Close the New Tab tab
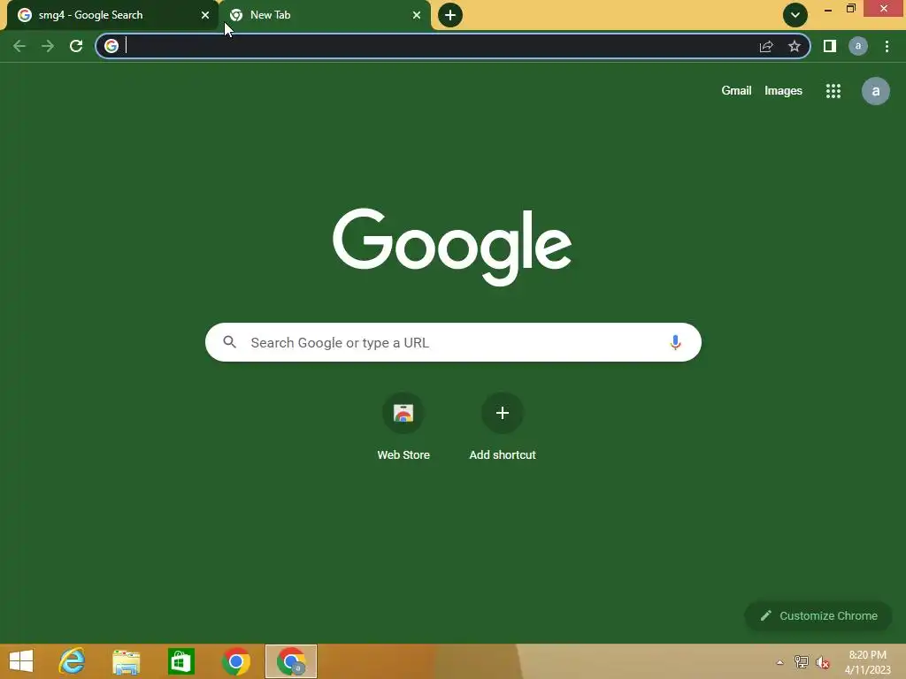The width and height of the screenshot is (906, 679). pos(417,15)
